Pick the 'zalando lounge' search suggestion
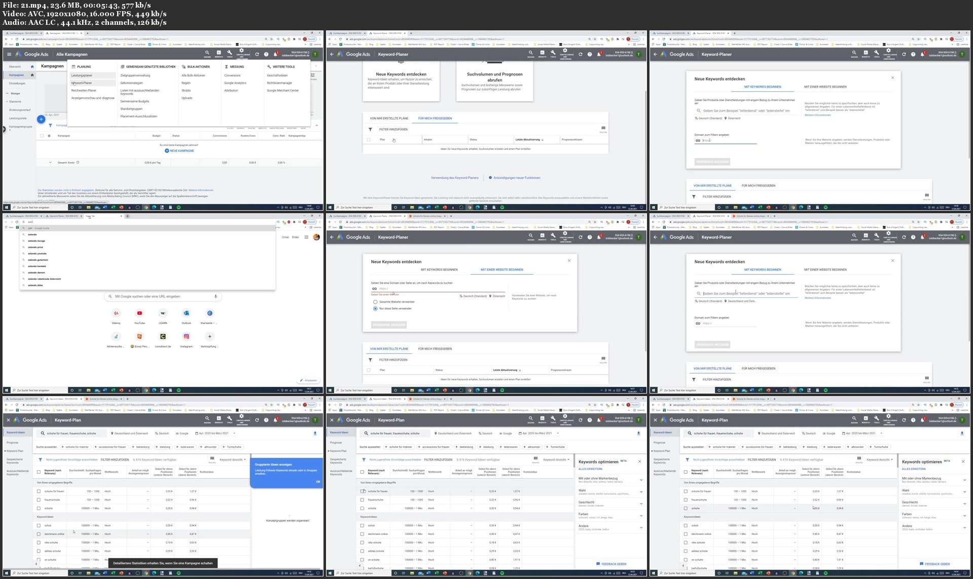 coord(37,241)
